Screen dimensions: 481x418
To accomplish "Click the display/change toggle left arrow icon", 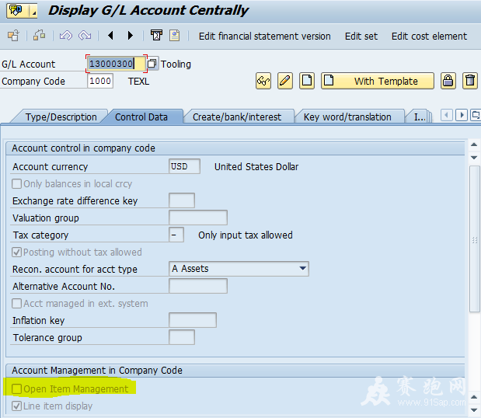I will (65, 36).
